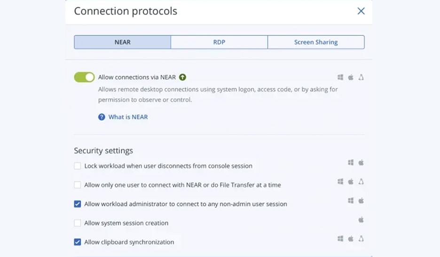Click Apple icon beside Allow system session creation

coord(361,220)
